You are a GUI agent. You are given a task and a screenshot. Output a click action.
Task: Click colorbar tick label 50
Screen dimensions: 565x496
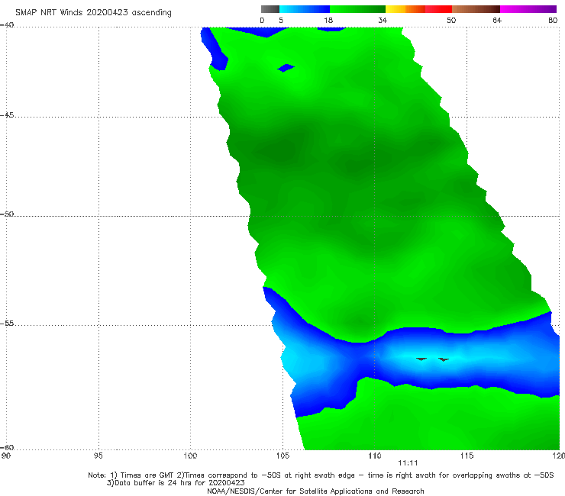(451, 21)
